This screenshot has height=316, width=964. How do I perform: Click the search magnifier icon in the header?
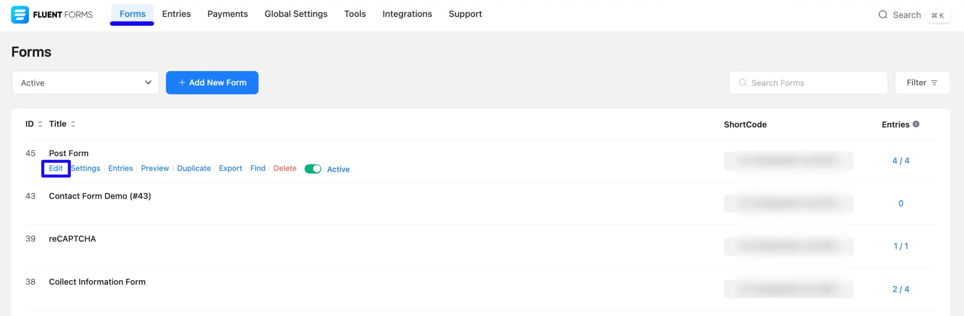pyautogui.click(x=883, y=15)
